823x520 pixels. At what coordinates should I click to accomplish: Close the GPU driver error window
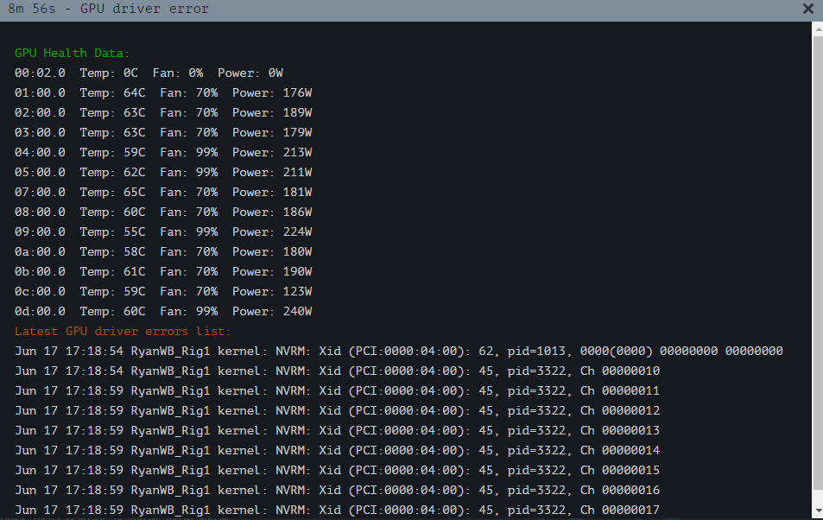coord(807,9)
